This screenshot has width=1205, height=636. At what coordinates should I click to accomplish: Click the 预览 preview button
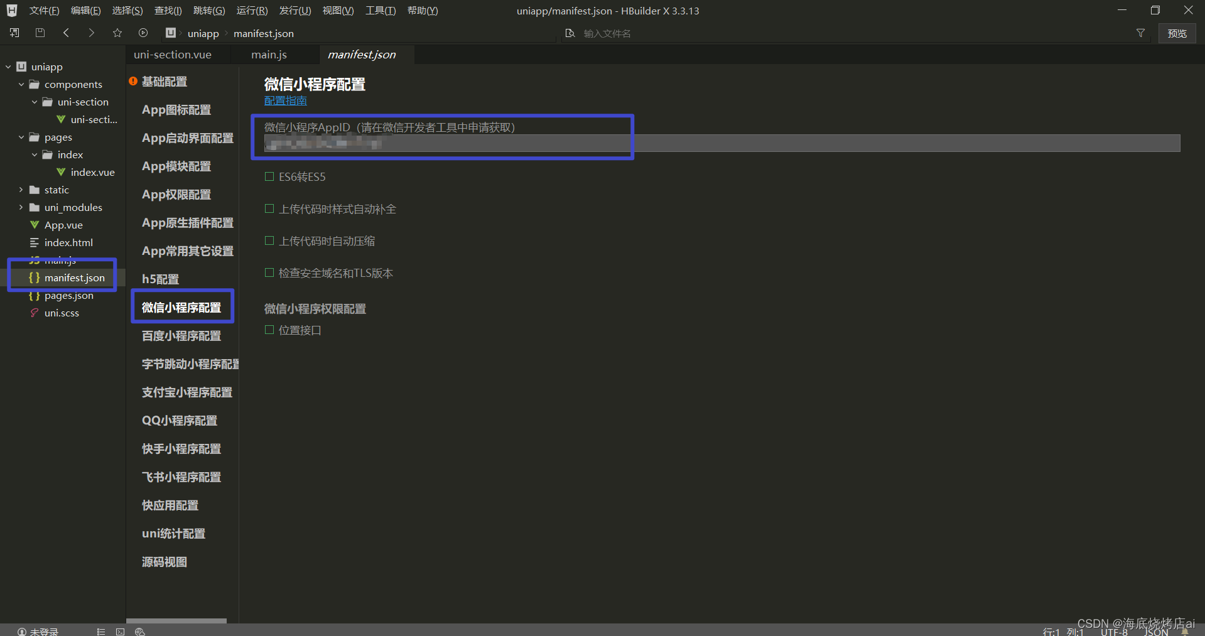1177,33
